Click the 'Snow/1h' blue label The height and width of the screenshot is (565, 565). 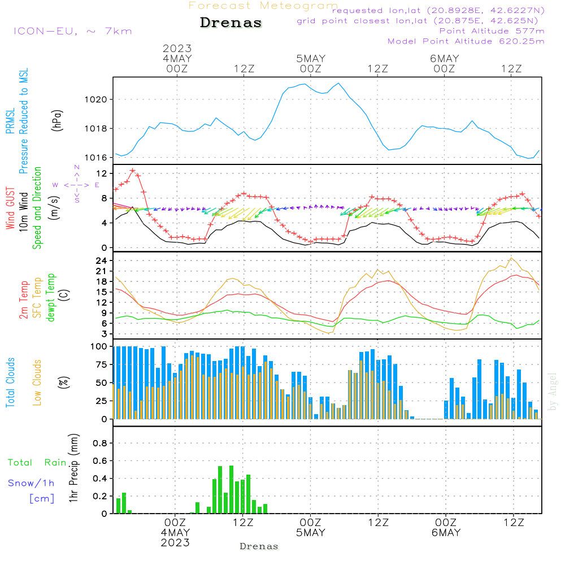point(31,483)
